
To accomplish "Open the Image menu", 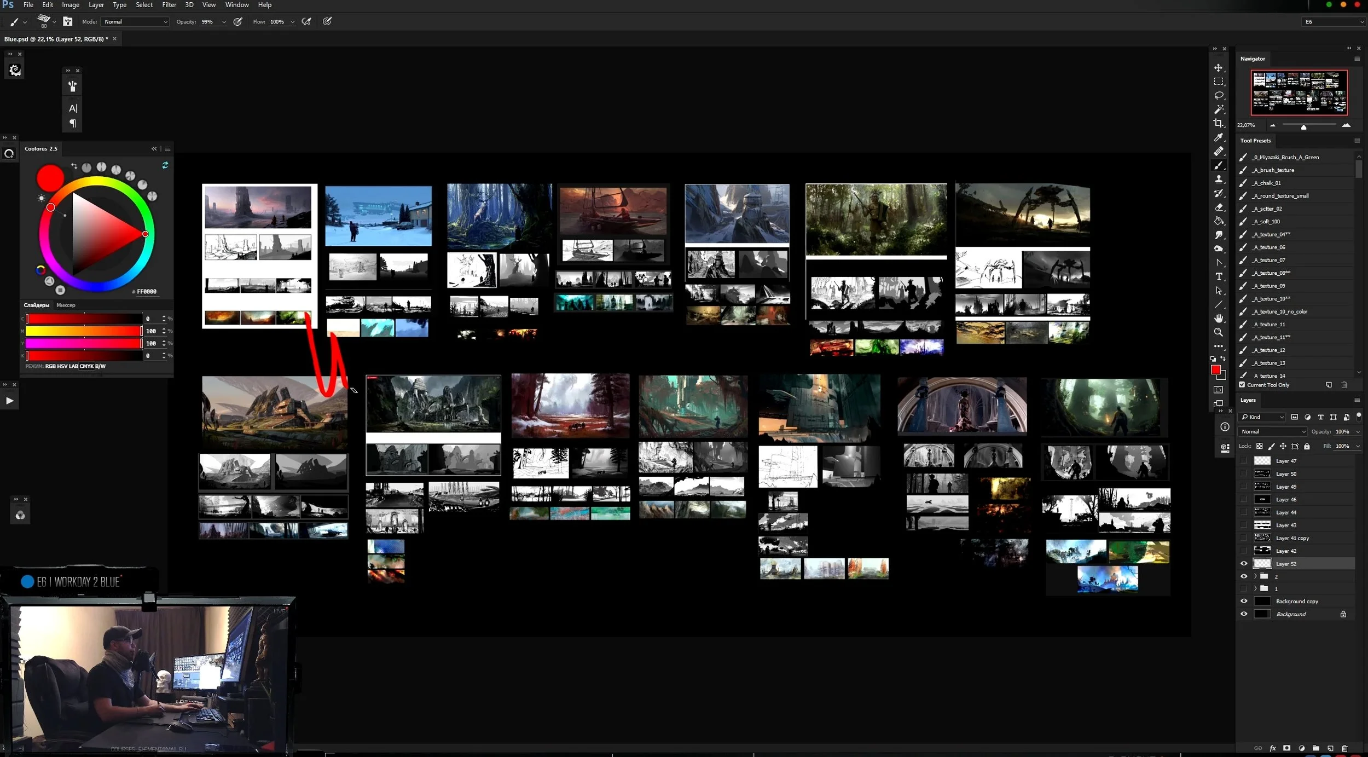I will [71, 5].
